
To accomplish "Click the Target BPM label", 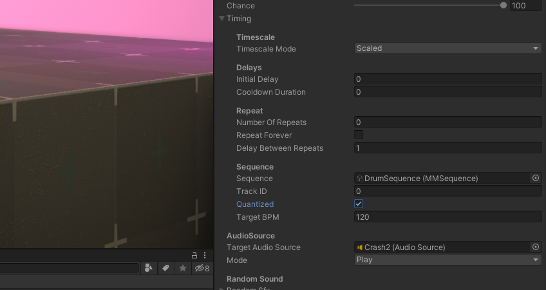I will click(258, 217).
